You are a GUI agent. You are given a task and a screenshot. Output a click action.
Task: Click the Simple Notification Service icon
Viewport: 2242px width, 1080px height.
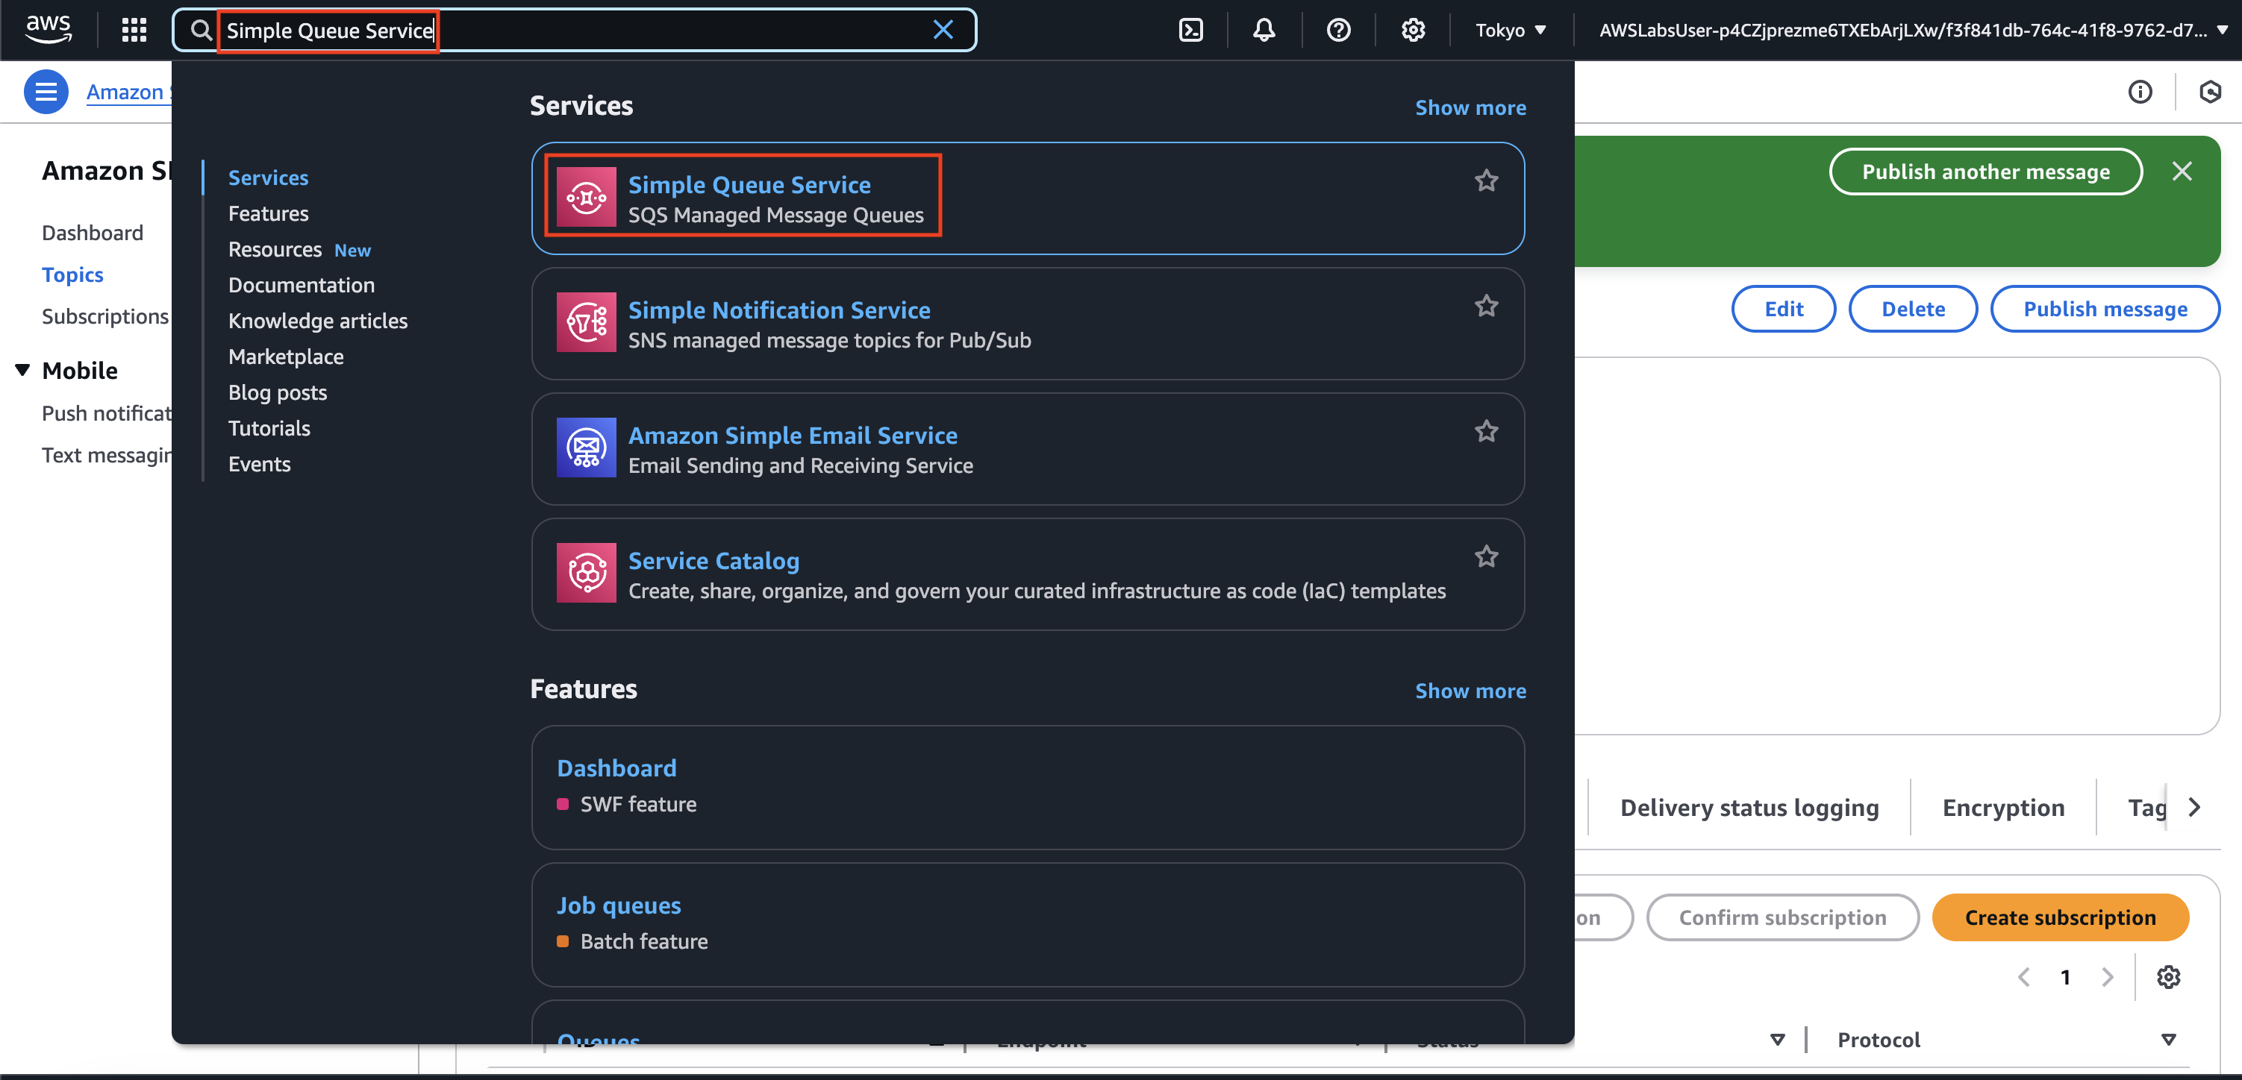click(586, 323)
